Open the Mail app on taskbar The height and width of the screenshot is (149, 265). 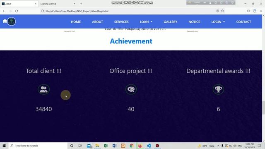(x=89, y=146)
